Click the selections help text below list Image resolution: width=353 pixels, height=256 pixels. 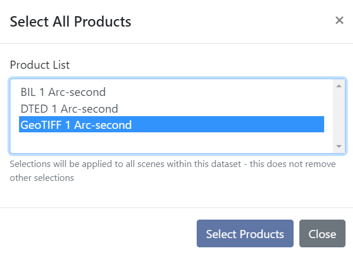coord(144,164)
